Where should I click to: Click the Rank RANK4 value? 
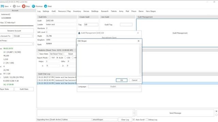49,44
